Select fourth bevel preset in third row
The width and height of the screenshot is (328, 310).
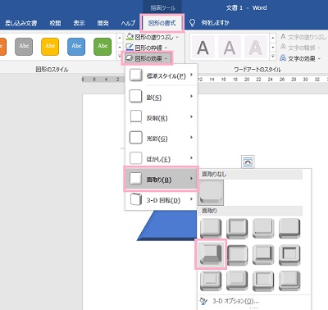(289, 281)
